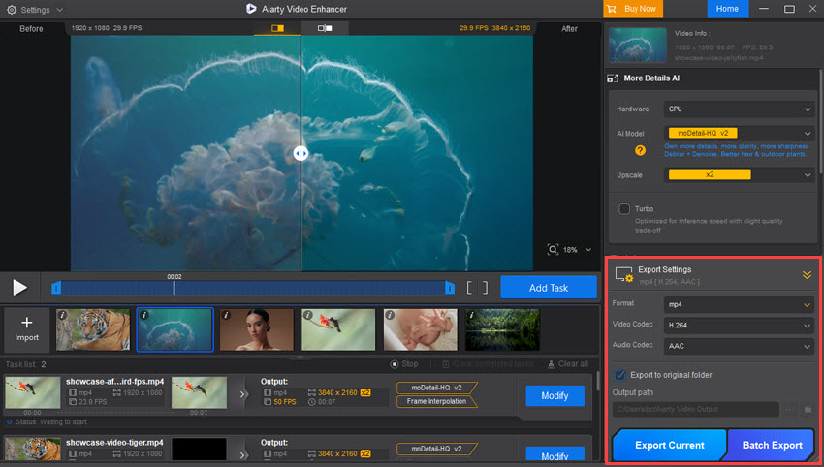
Task: Modify the showcase-video-tiger.mp4 task
Action: [555, 455]
